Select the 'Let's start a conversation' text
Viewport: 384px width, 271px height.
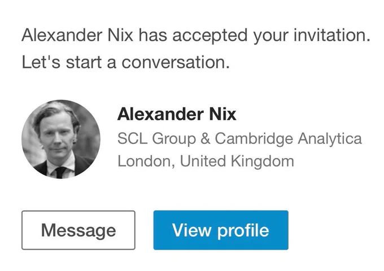(125, 62)
